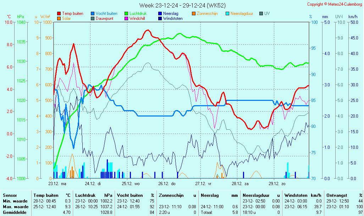Click the Windstoten km/h table header
The height and width of the screenshot is (216, 364).
pos(303,195)
